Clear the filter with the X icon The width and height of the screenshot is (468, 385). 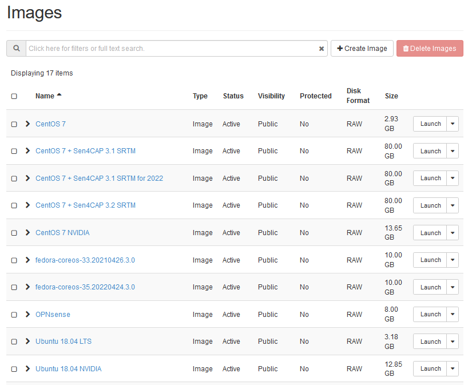[322, 49]
